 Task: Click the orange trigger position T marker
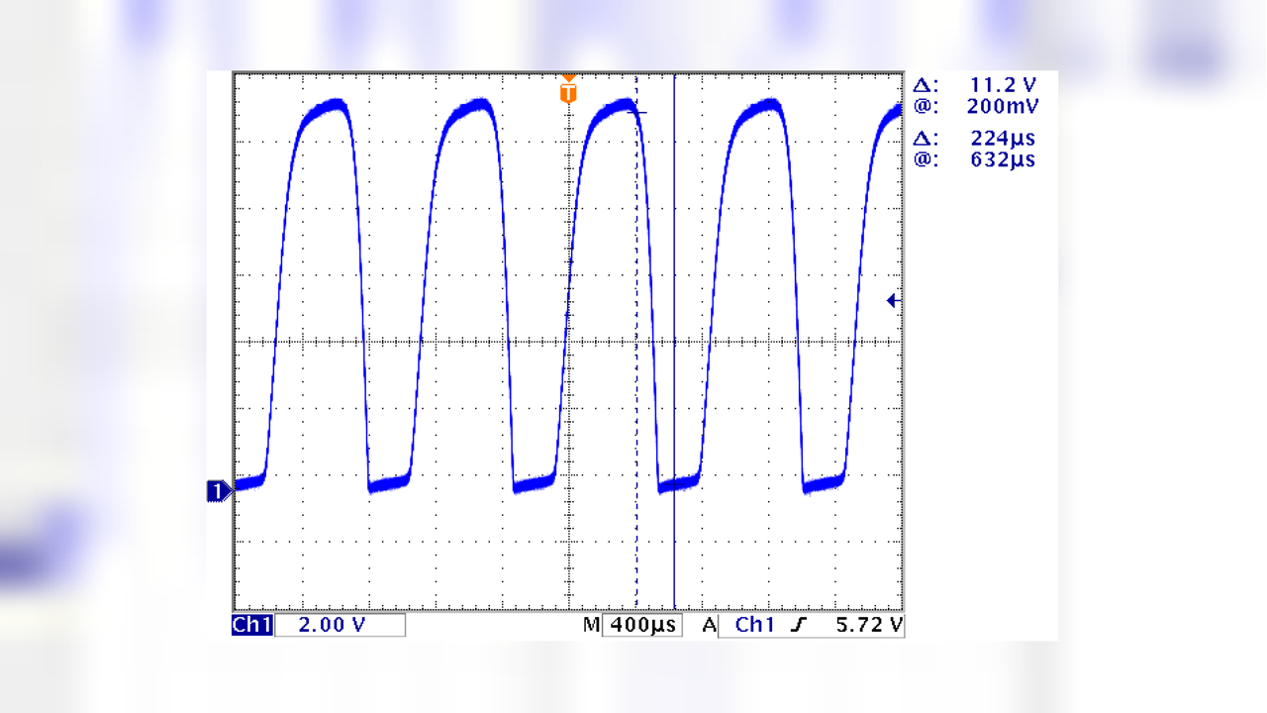[x=568, y=91]
